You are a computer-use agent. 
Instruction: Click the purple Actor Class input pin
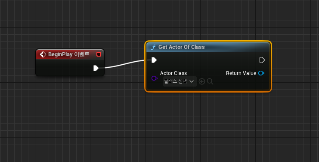point(155,78)
